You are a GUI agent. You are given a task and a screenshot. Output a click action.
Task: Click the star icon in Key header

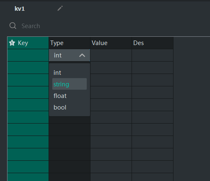[x=12, y=43]
